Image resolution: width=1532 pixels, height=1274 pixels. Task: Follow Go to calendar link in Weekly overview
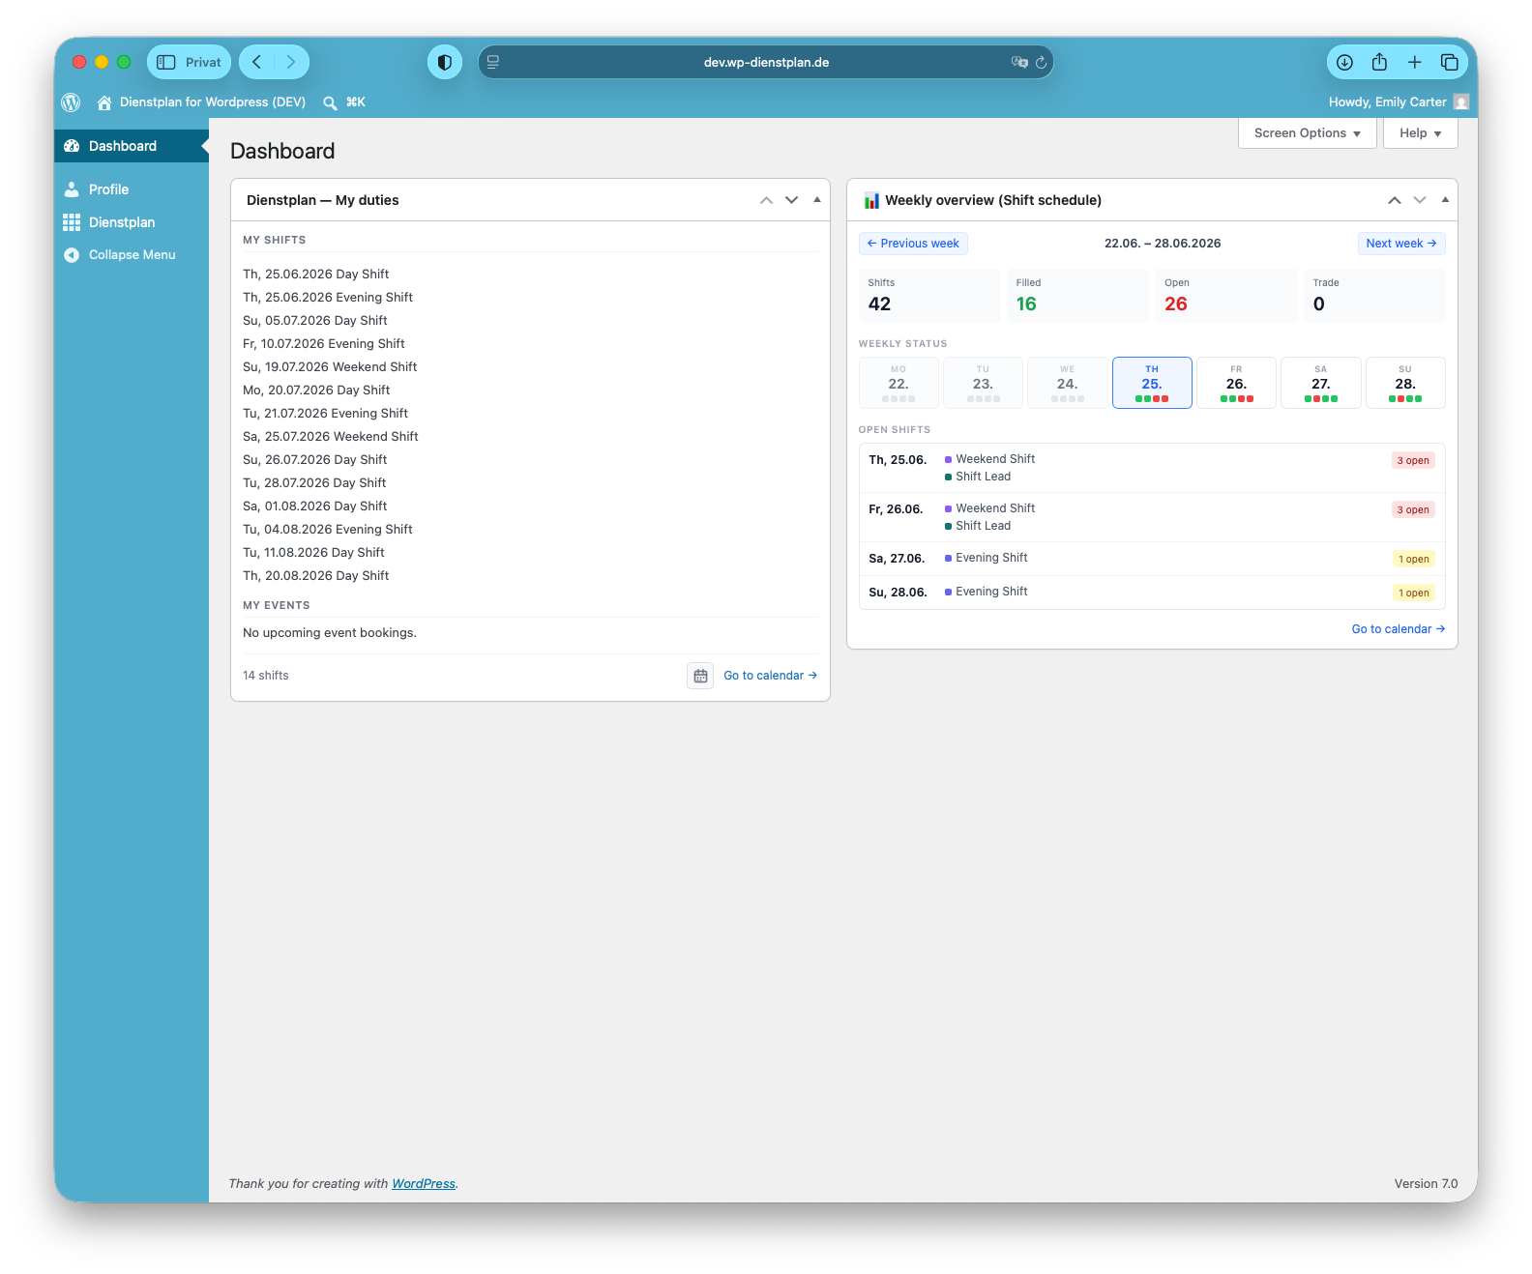coord(1399,629)
